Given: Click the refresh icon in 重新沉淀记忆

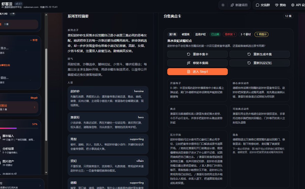Looking at the screenshot, I should click(x=249, y=63).
